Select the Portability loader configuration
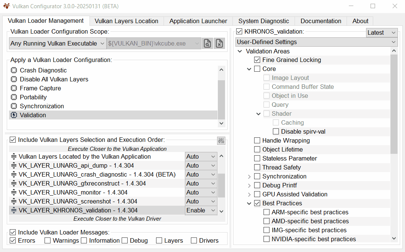The width and height of the screenshot is (405, 252). (x=33, y=97)
